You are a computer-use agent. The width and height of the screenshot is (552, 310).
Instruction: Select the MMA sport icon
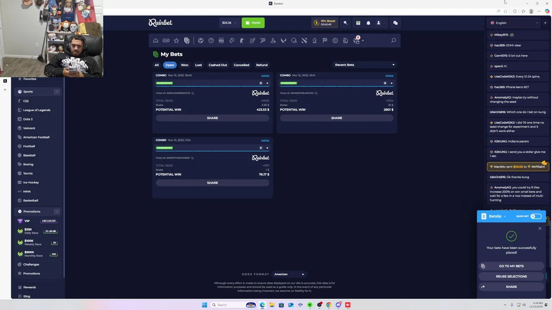[221, 40]
